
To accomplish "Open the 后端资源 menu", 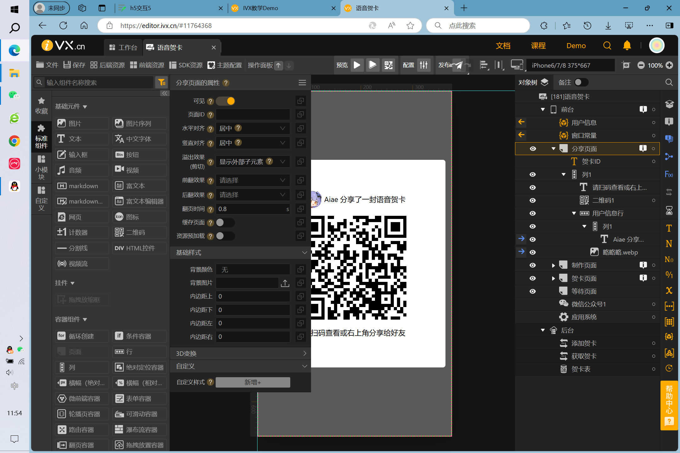I will pos(108,65).
